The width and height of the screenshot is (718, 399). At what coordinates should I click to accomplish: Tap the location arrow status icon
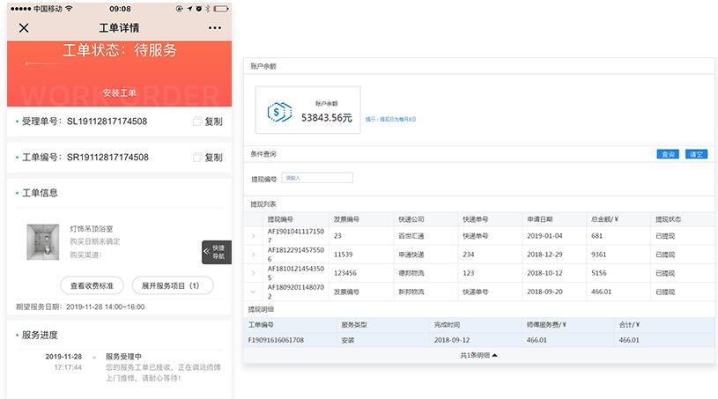pos(189,9)
